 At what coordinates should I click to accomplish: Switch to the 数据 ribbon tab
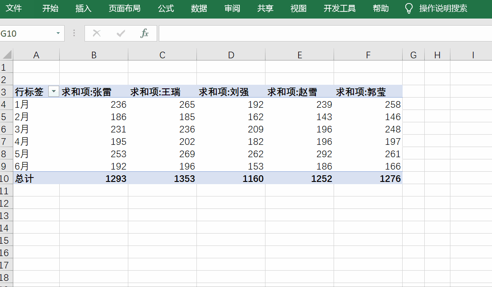199,8
